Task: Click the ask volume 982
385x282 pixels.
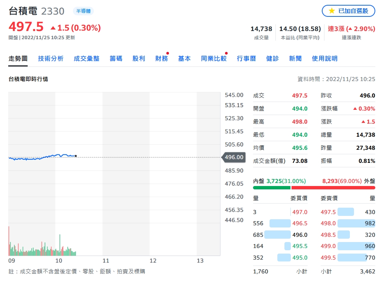Action: point(370,223)
